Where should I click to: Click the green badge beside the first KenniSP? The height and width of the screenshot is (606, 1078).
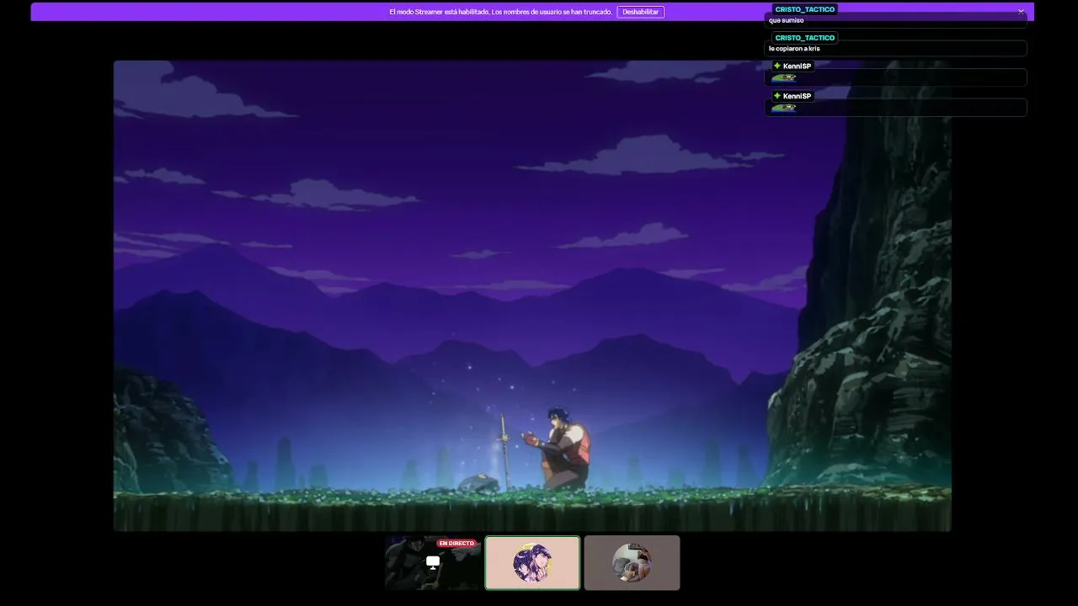tap(777, 66)
